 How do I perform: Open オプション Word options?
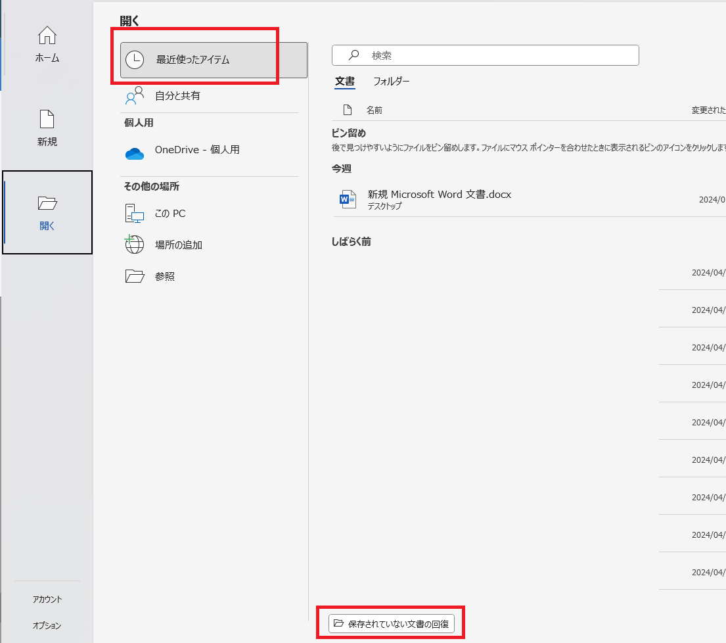47,626
